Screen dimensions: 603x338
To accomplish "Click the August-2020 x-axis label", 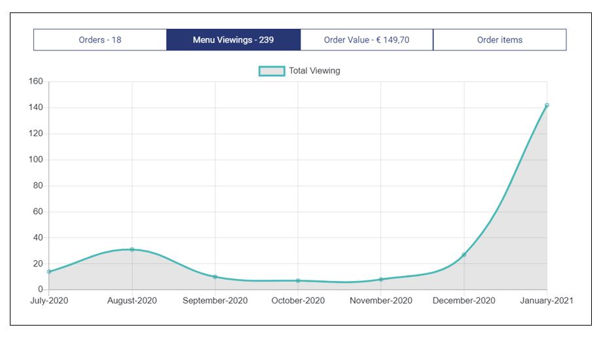I will [132, 301].
